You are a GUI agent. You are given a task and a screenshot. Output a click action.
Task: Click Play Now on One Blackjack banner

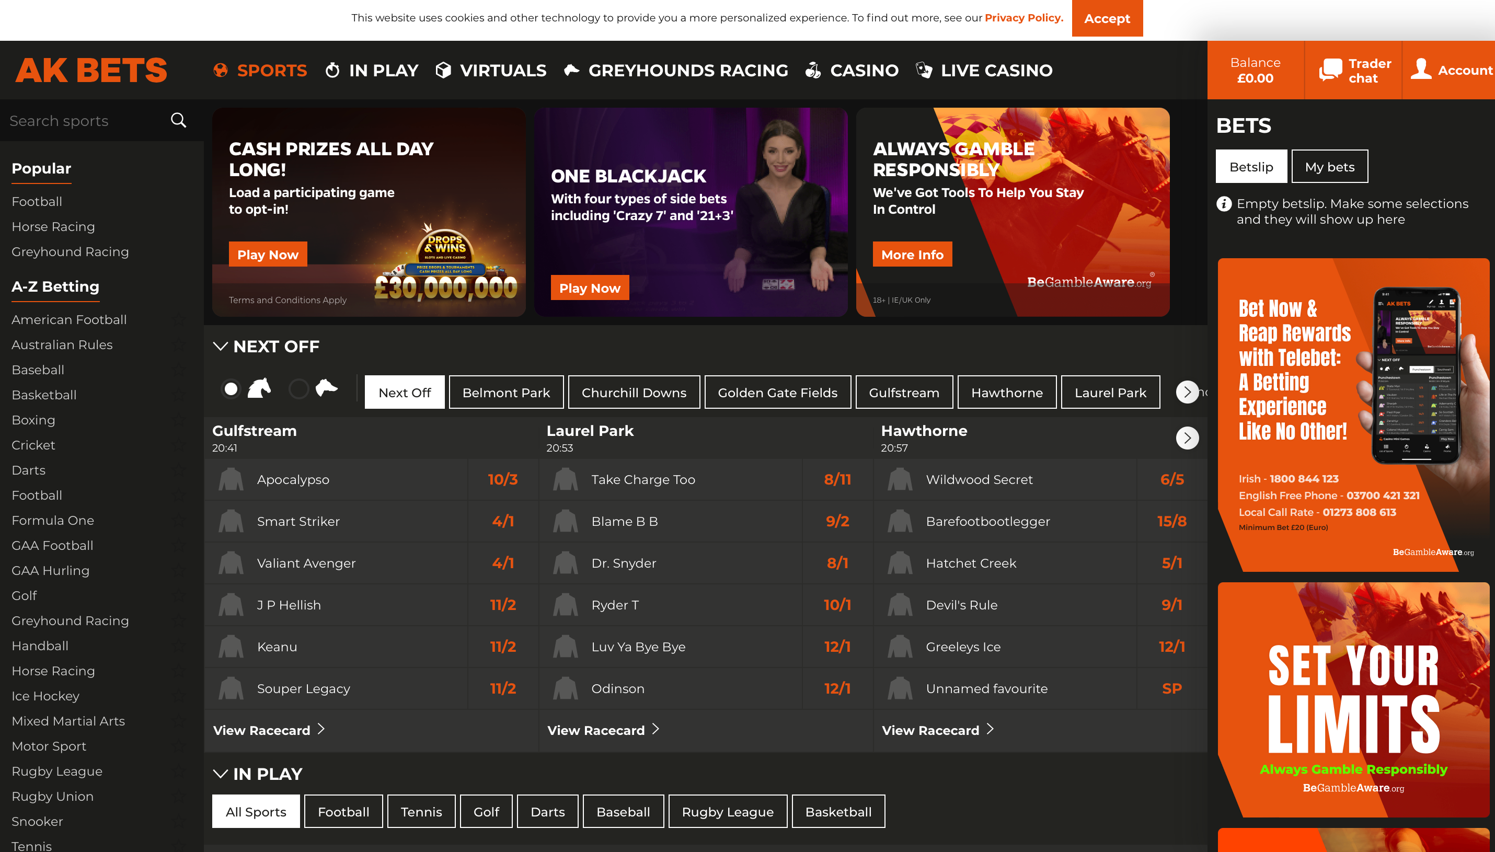click(x=590, y=287)
